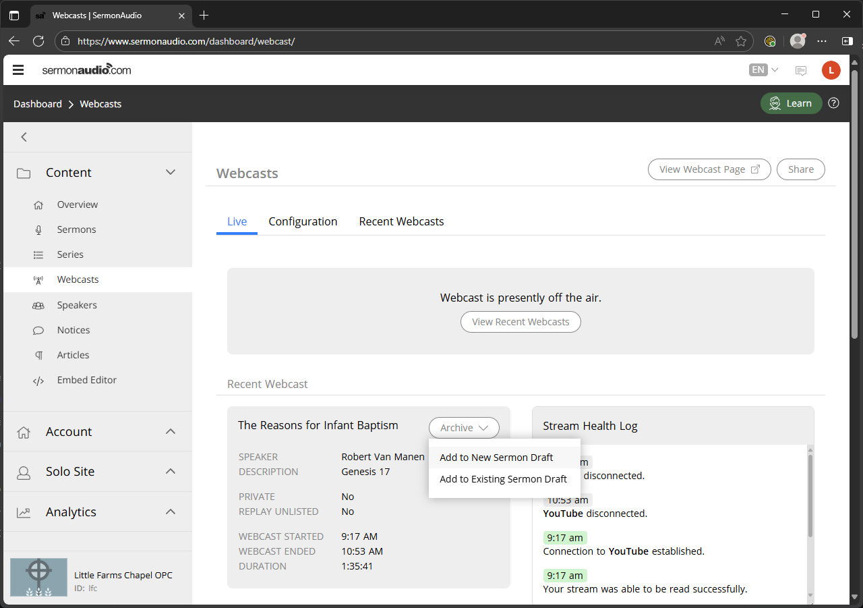Open the EN language dropdown
This screenshot has height=608, width=863.
[764, 70]
